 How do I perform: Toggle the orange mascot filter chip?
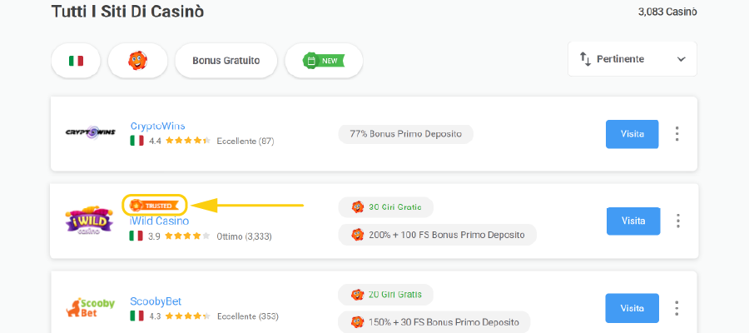[137, 61]
